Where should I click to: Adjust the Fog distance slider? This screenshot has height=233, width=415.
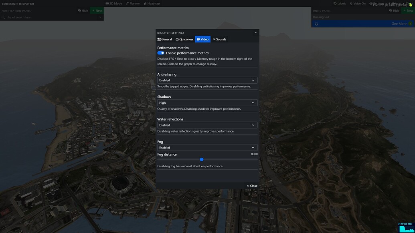tap(201, 159)
